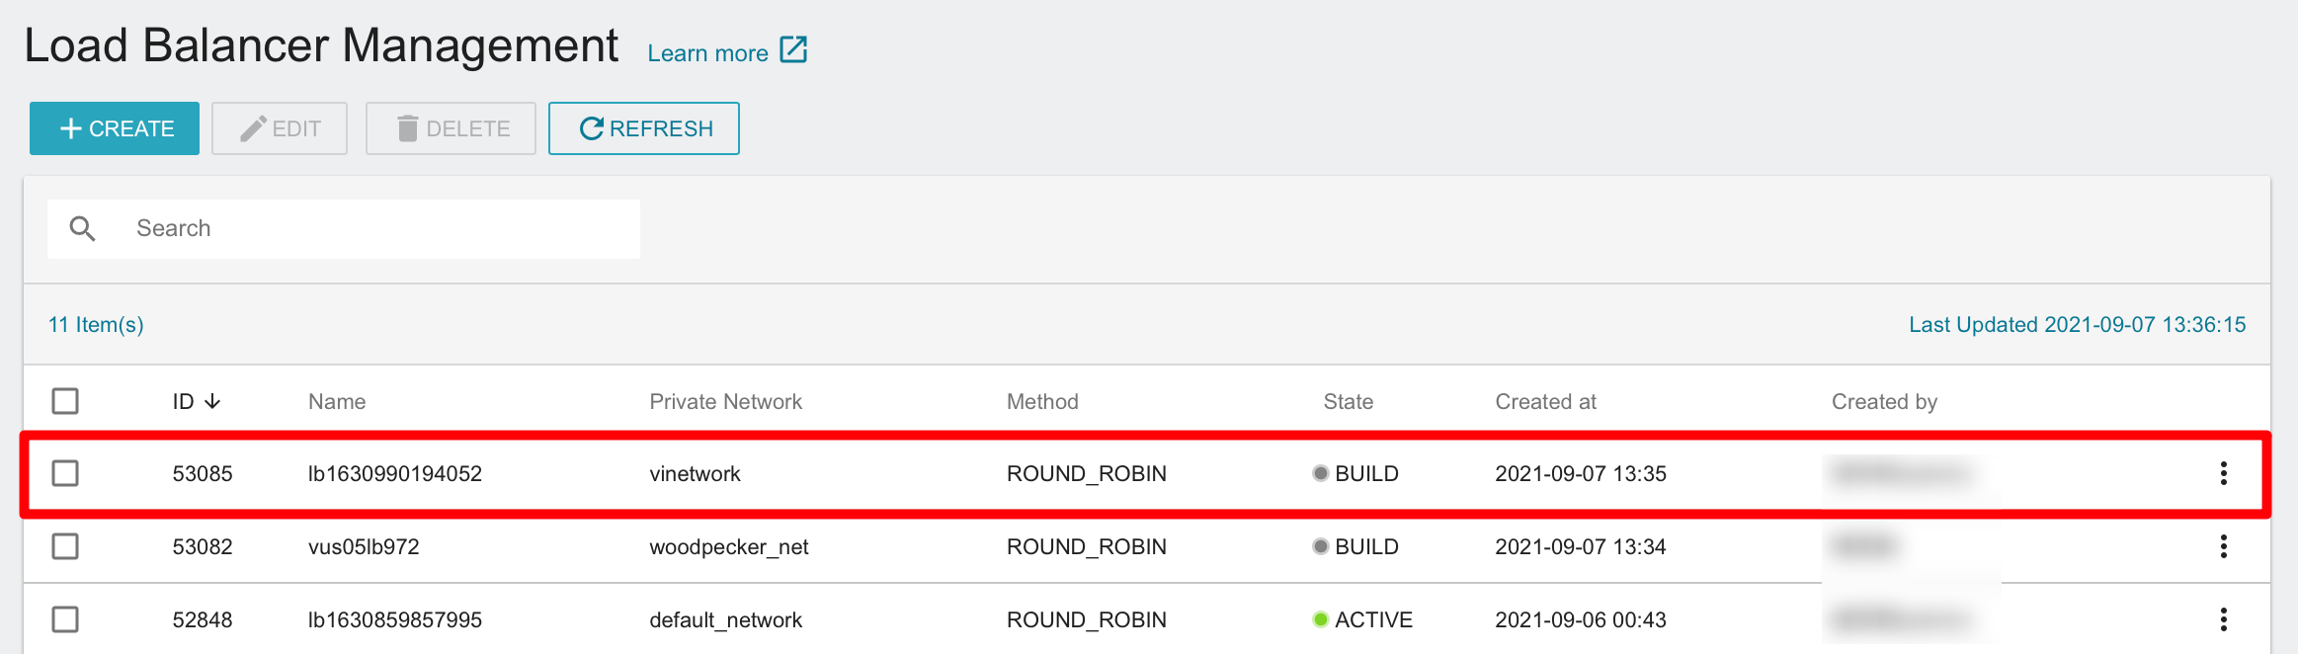Viewport: 2298px width, 654px height.
Task: Click the CREATE button
Action: click(115, 128)
